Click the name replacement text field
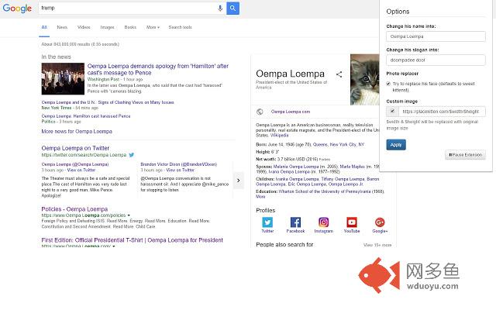The height and width of the screenshot is (310, 496). click(x=437, y=36)
